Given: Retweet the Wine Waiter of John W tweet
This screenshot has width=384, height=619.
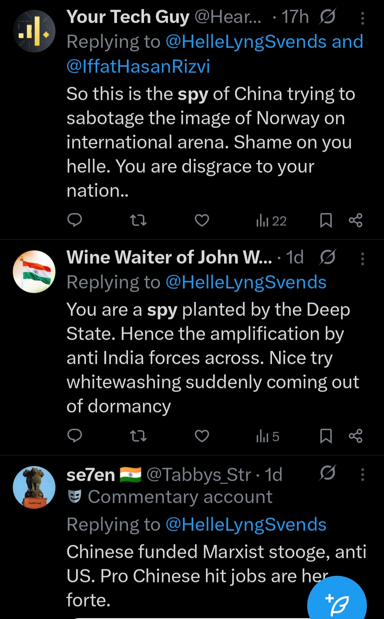Looking at the screenshot, I should point(138,436).
